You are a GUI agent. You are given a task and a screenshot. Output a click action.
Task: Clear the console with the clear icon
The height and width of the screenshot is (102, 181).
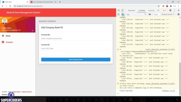(x=123, y=14)
